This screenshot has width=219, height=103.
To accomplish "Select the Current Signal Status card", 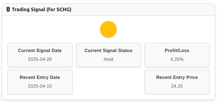I will point(108,55).
